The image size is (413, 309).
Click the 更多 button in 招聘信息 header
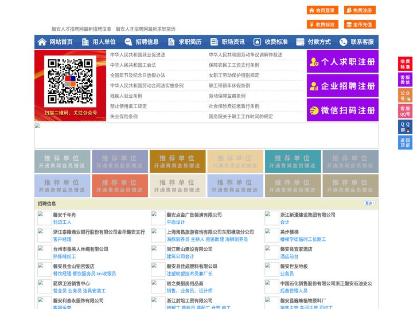pyautogui.click(x=369, y=203)
